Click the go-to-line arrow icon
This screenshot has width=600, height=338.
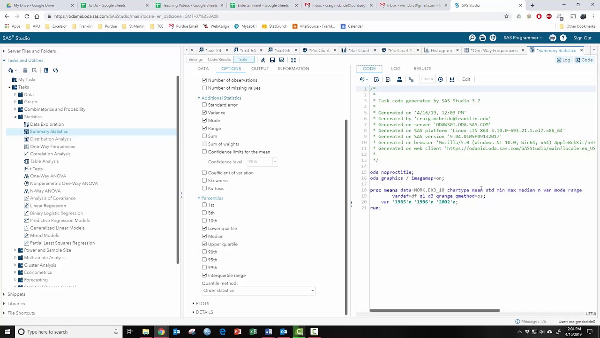pyautogui.click(x=440, y=79)
